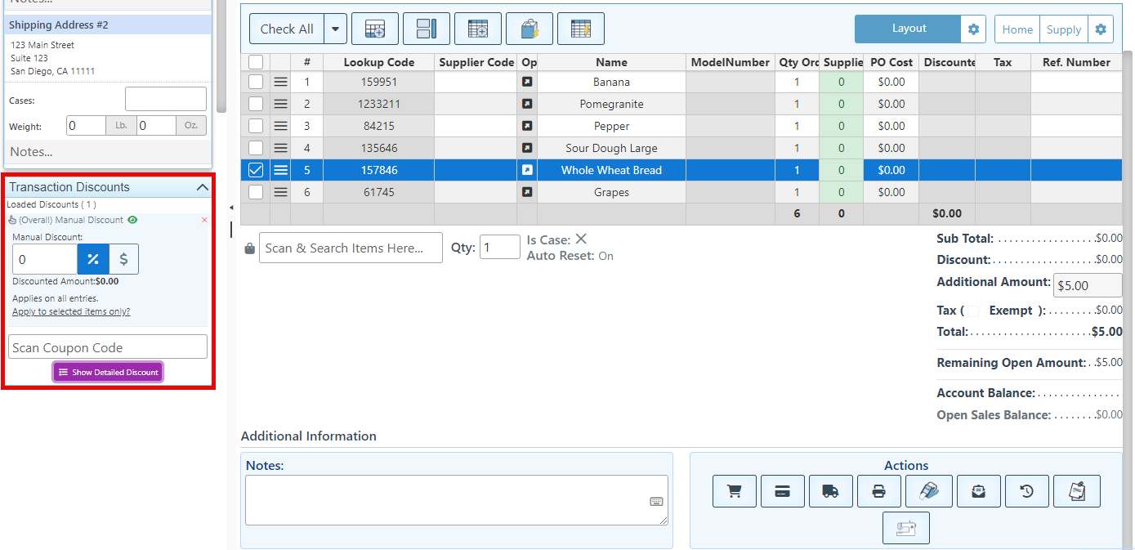Open the Check All dropdown arrow

tap(335, 29)
